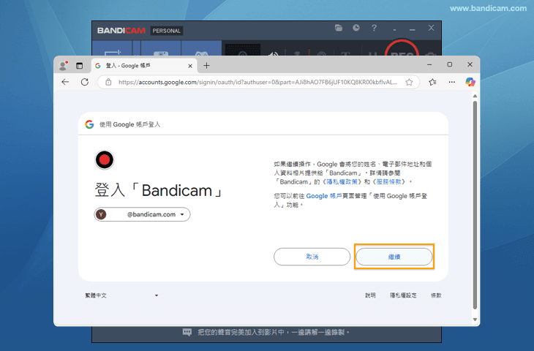Click the Bandicam PERSONAL badge
Image resolution: width=534 pixels, height=351 pixels.
167,31
